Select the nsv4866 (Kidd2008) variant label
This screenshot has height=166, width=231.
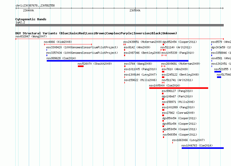pyautogui.click(x=58, y=42)
